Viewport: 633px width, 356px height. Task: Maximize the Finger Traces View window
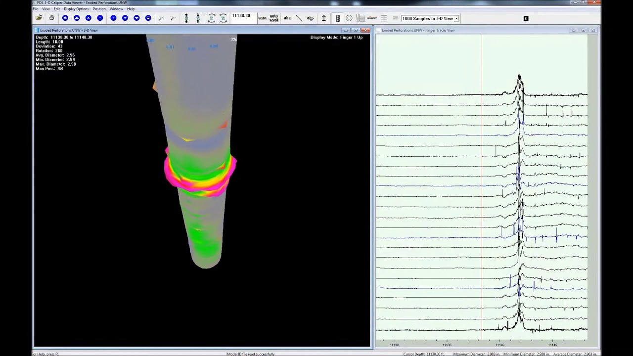pyautogui.click(x=583, y=30)
